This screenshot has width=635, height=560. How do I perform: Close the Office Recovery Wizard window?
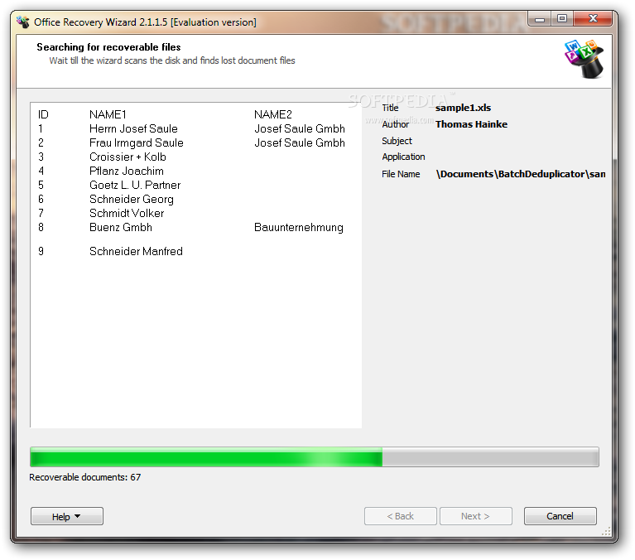click(593, 19)
